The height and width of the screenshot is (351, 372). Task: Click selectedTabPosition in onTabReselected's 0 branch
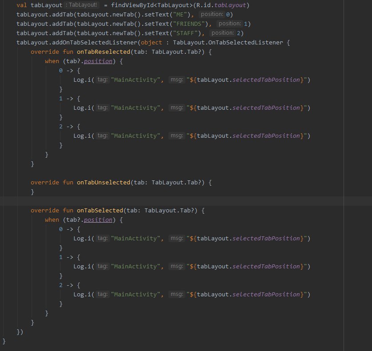[x=266, y=80]
